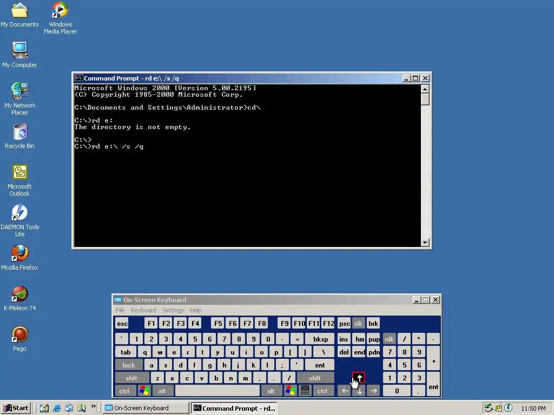Click the up arrow key on keyboard
This screenshot has width=554, height=415.
pos(359,378)
